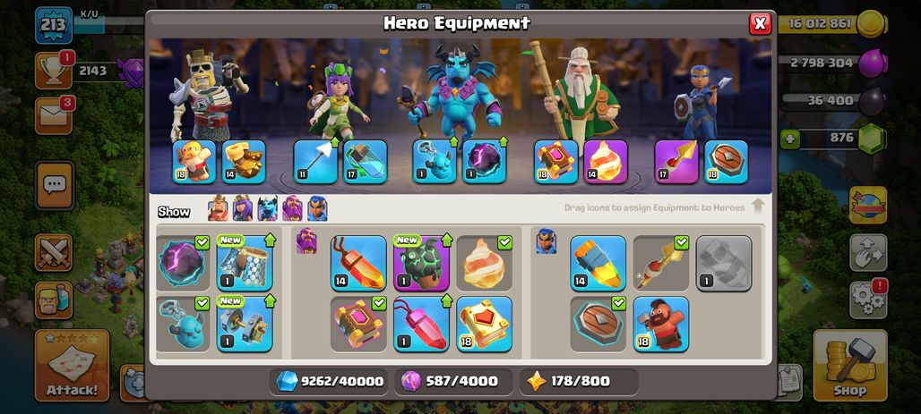This screenshot has width=921, height=414.
Task: Select the Invisibility Vial equipment level 17
Action: (366, 161)
